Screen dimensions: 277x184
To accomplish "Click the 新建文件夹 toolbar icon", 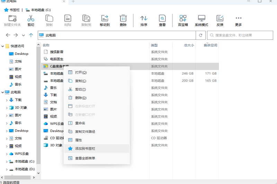I will [12, 19].
